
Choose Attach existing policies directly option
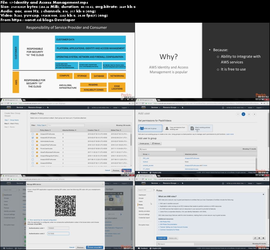[x=201, y=128]
